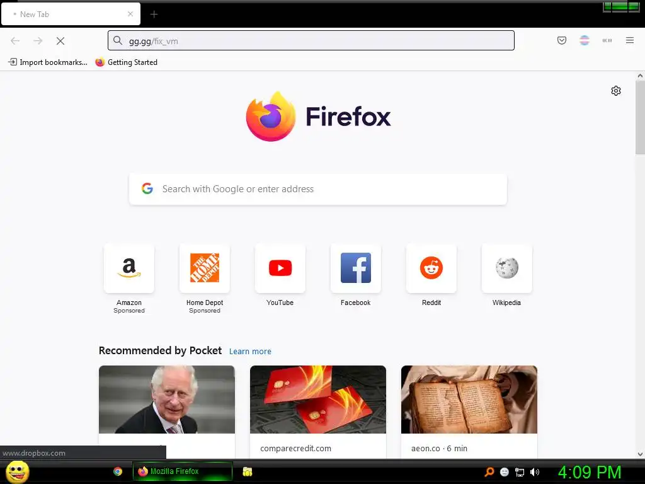The height and width of the screenshot is (484, 645).
Task: Click the address bar showing gg.gg/fix_vm
Action: coord(311,40)
